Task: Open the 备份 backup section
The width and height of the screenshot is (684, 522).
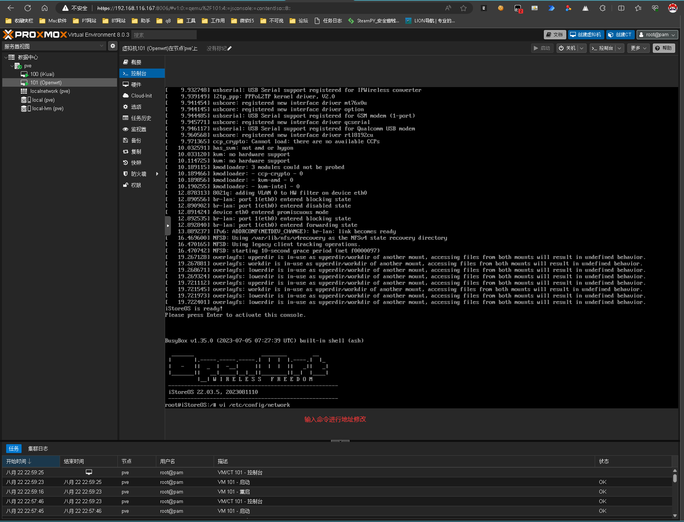Action: 136,141
